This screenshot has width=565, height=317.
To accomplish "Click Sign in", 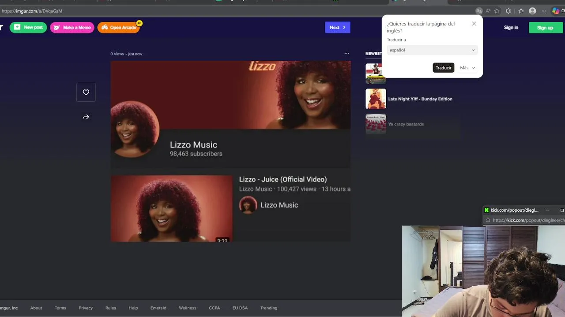I will pos(511,27).
